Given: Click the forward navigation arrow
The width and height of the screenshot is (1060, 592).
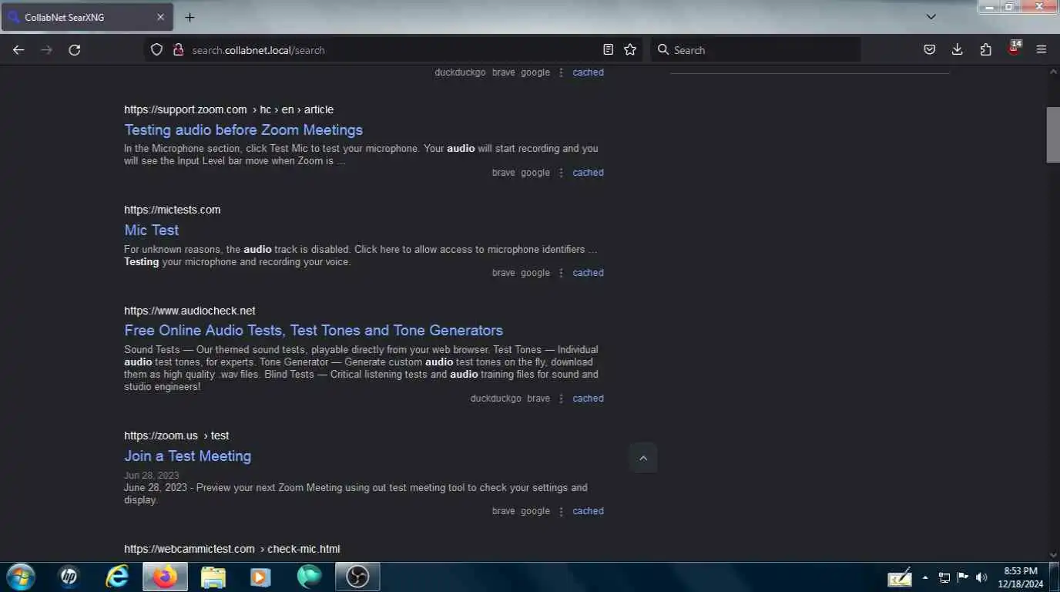Looking at the screenshot, I should [46, 49].
